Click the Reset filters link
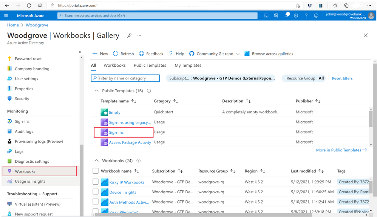 (x=342, y=78)
